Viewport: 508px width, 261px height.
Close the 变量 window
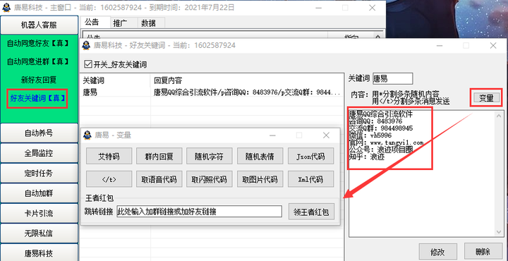pos(326,135)
